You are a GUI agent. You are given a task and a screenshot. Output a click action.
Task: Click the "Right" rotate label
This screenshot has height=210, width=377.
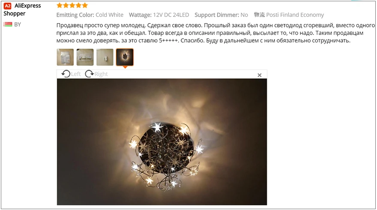(x=101, y=74)
